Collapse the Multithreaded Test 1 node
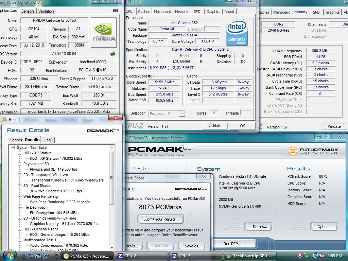 20,240
